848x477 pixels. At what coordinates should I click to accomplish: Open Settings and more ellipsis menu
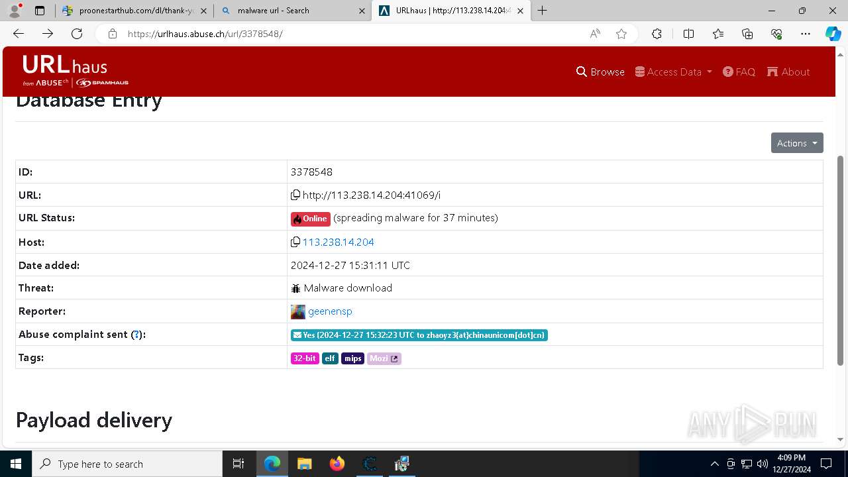point(806,34)
